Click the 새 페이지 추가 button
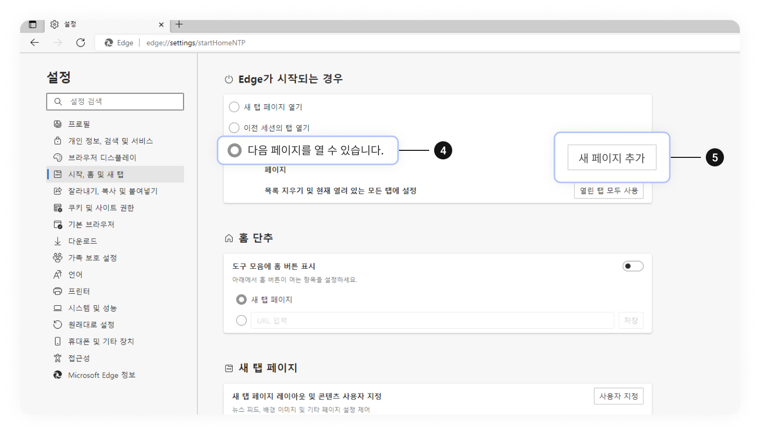 click(x=611, y=157)
